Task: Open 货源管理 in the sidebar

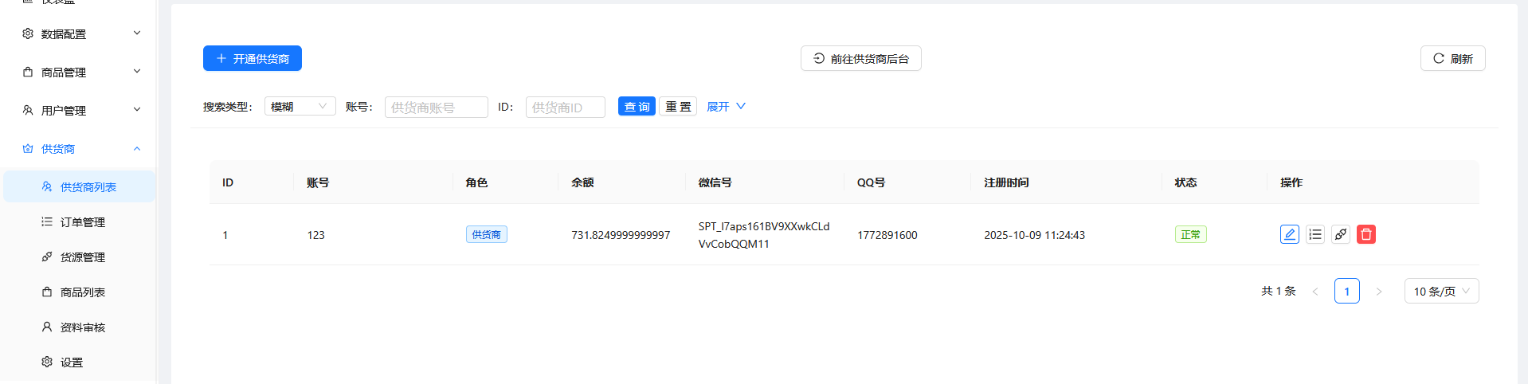Action: (x=82, y=257)
